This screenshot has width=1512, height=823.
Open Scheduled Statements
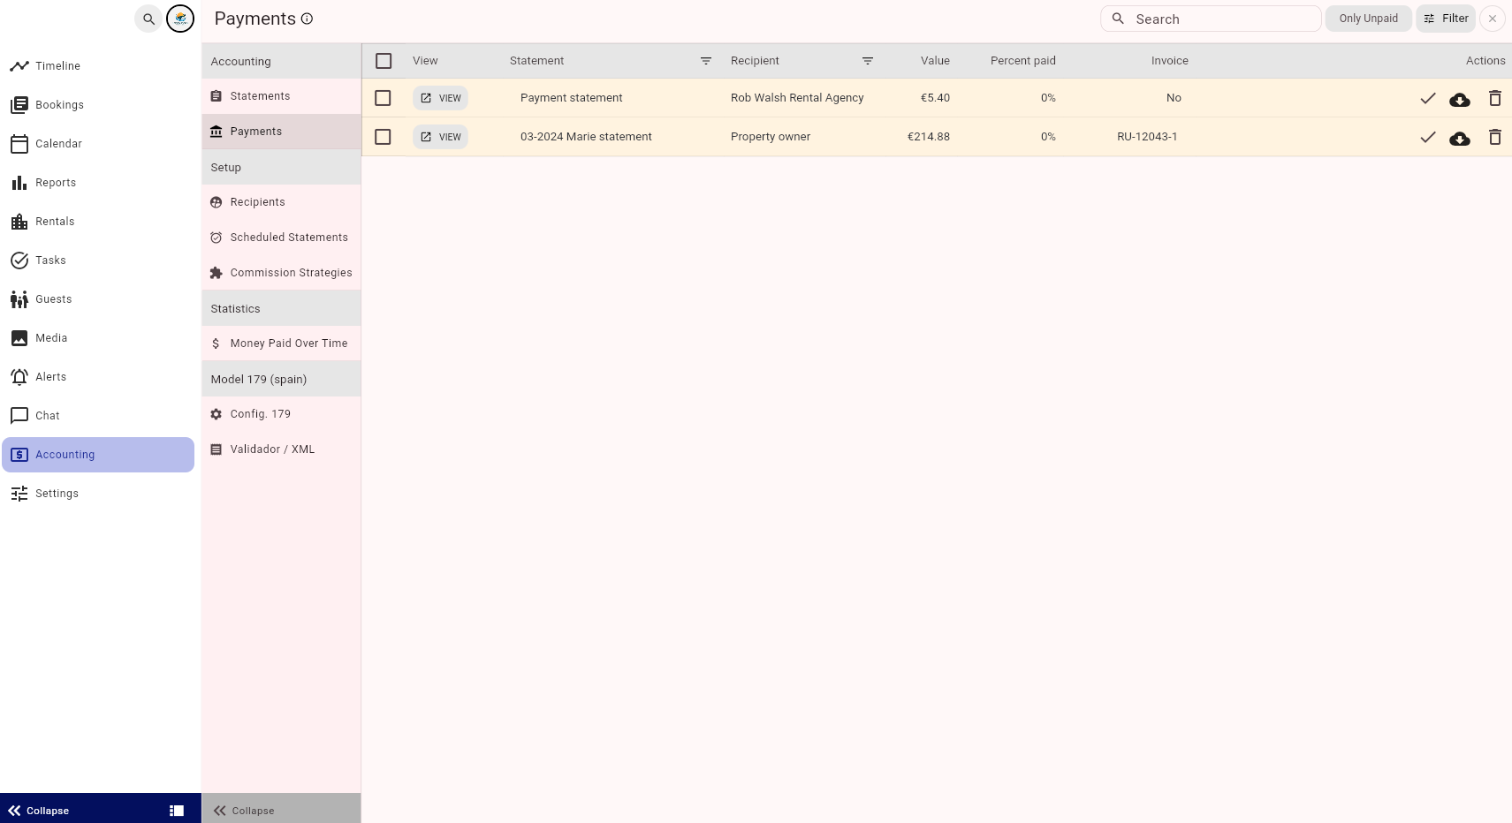pos(281,238)
